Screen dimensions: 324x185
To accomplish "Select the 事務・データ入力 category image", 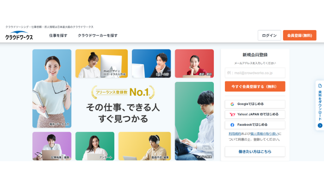I will coord(52,88).
